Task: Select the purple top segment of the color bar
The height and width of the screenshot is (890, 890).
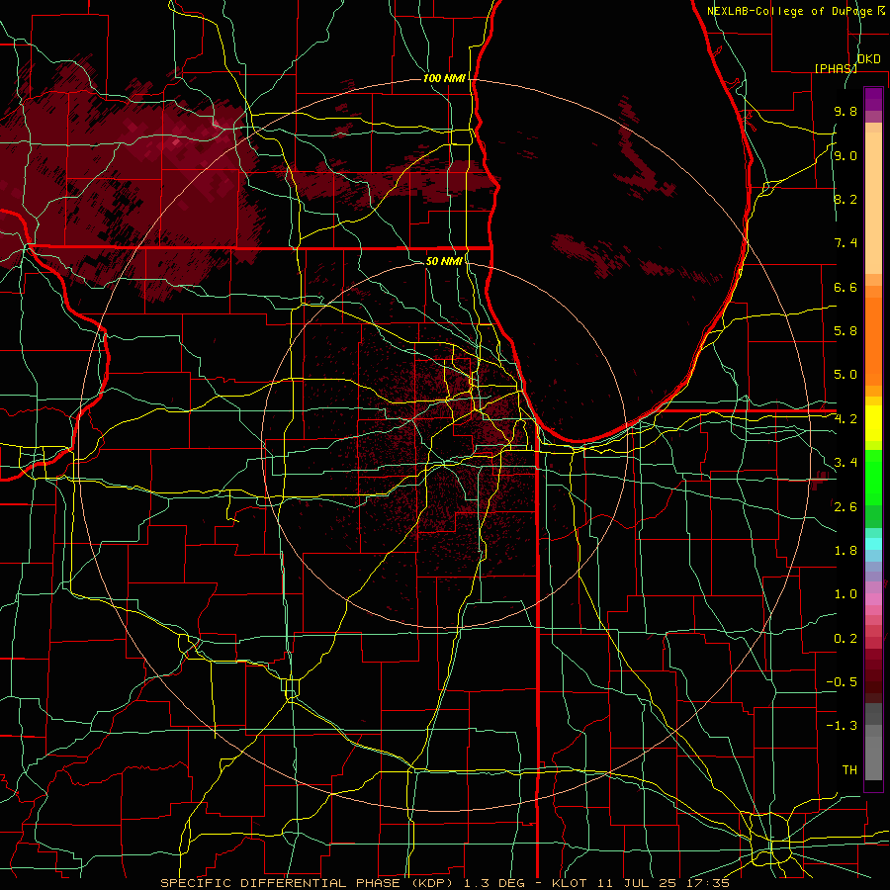Action: (x=873, y=99)
